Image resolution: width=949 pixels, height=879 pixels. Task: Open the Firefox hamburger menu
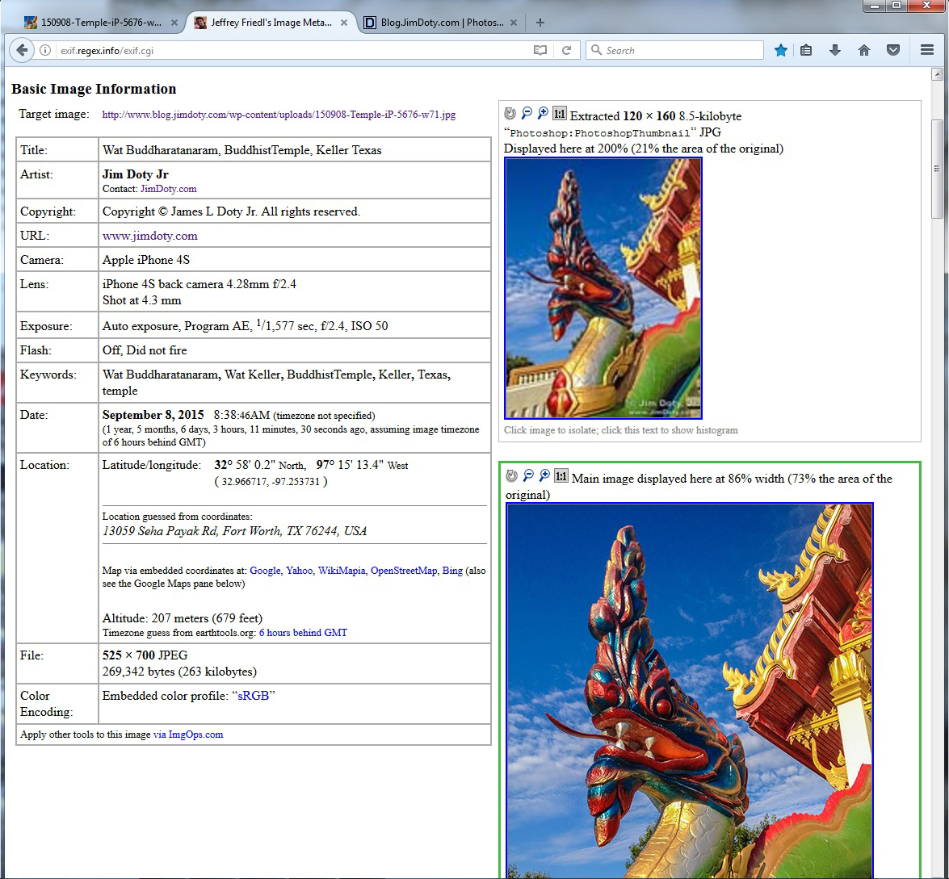coord(926,50)
